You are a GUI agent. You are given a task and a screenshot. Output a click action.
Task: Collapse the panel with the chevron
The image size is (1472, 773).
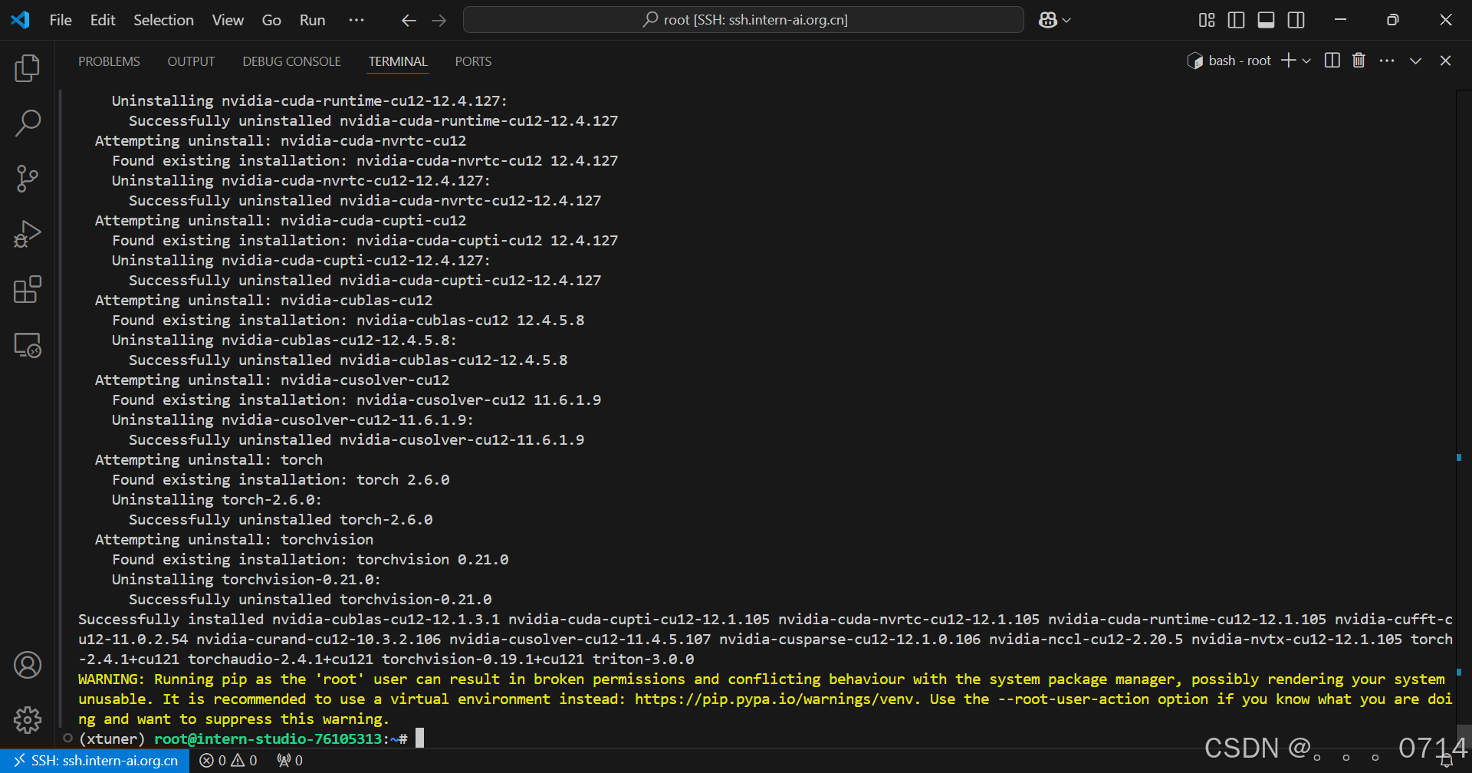click(1416, 61)
